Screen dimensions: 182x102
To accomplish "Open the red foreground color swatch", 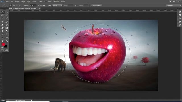I will coord(3,44).
